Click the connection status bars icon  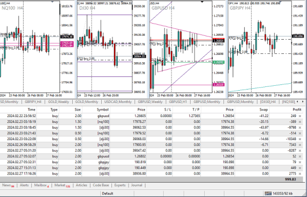[x=268, y=194]
